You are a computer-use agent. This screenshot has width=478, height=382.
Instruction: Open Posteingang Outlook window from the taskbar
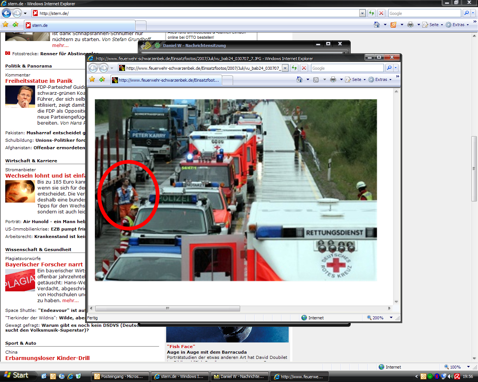click(120, 376)
